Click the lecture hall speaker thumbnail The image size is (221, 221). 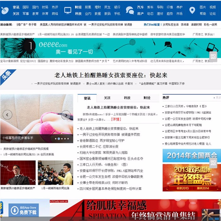click(x=55, y=173)
